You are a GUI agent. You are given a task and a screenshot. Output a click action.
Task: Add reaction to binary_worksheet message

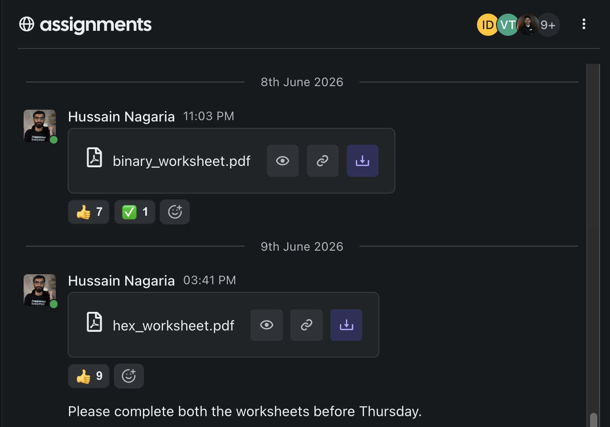(x=175, y=212)
